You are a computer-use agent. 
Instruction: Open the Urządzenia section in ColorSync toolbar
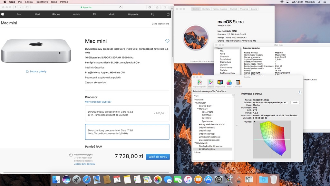220,84
